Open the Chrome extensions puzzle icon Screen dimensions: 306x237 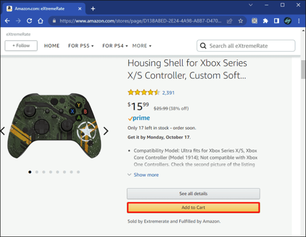point(265,21)
